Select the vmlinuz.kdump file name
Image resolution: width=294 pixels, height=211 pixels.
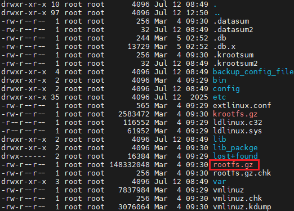(242, 207)
